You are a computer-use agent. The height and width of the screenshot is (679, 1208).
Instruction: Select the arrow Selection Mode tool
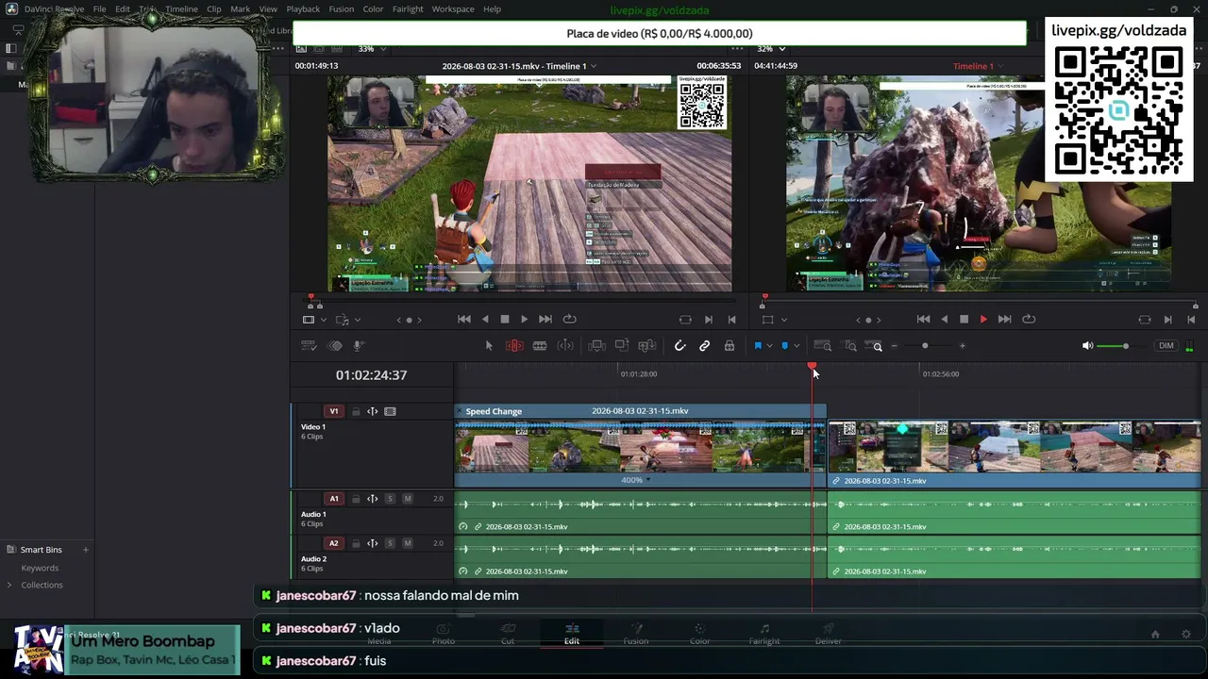489,346
